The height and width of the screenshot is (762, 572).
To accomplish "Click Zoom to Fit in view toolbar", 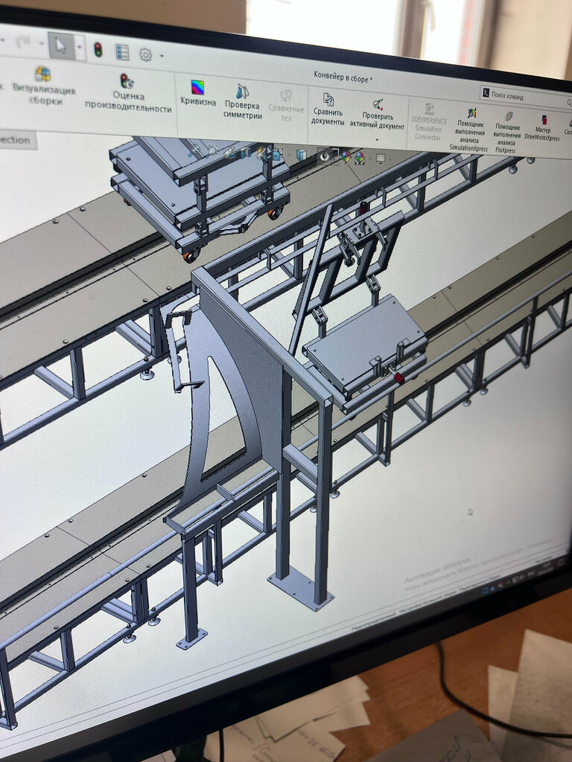I will point(195,149).
